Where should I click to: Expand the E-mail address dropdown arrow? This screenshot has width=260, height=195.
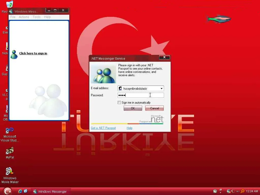click(161, 89)
